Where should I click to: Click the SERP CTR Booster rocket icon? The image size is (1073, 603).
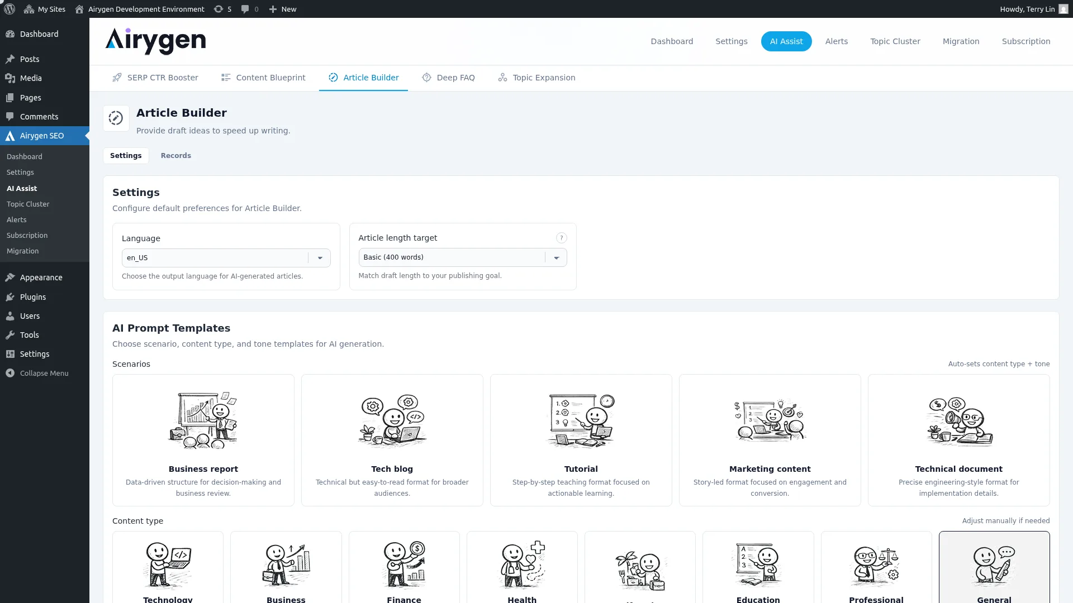[117, 78]
